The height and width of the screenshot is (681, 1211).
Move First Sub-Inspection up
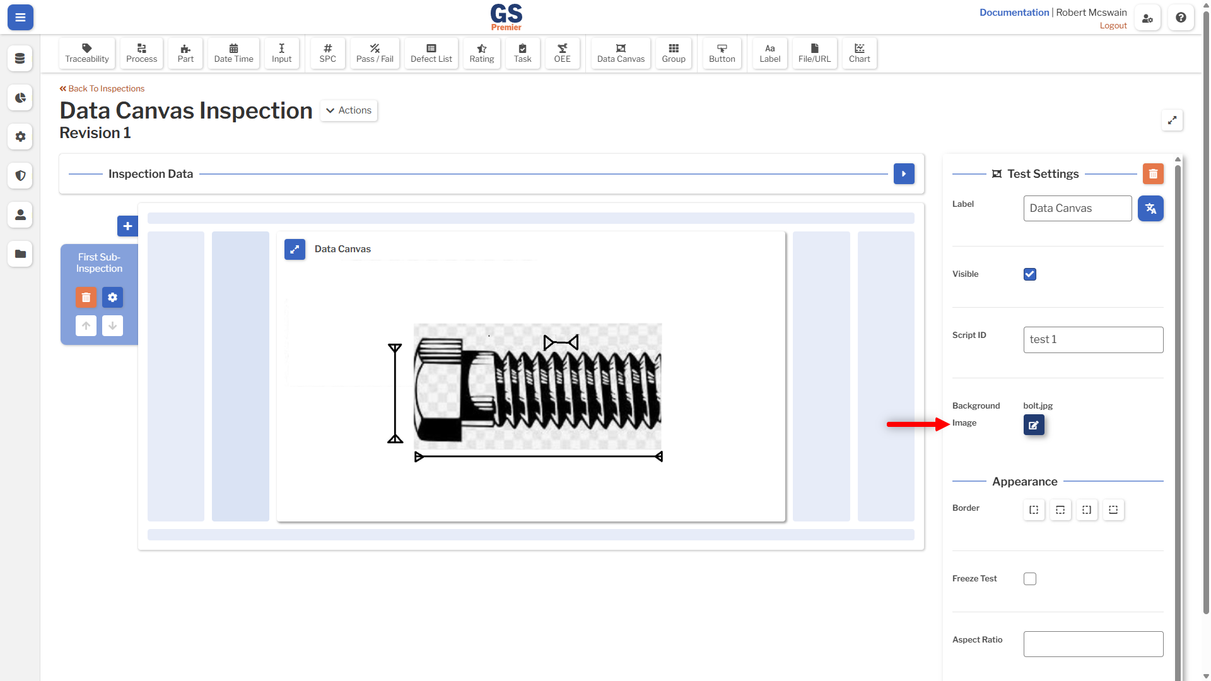tap(86, 326)
